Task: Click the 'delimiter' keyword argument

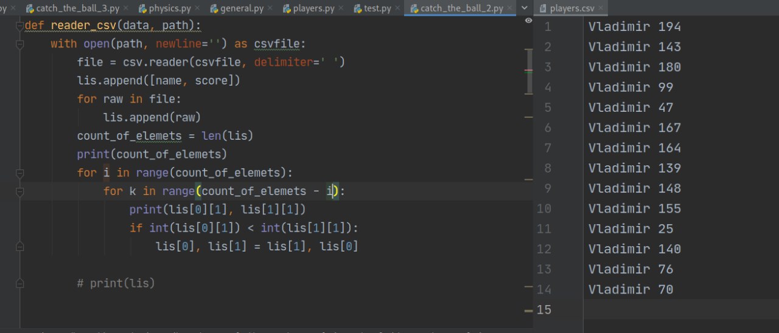Action: point(284,62)
